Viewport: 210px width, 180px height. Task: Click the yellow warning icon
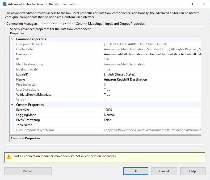click(x=9, y=157)
